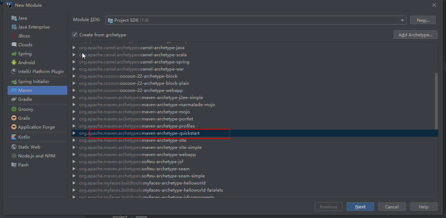
Task: Select Static Web module type label
Action: (x=29, y=147)
